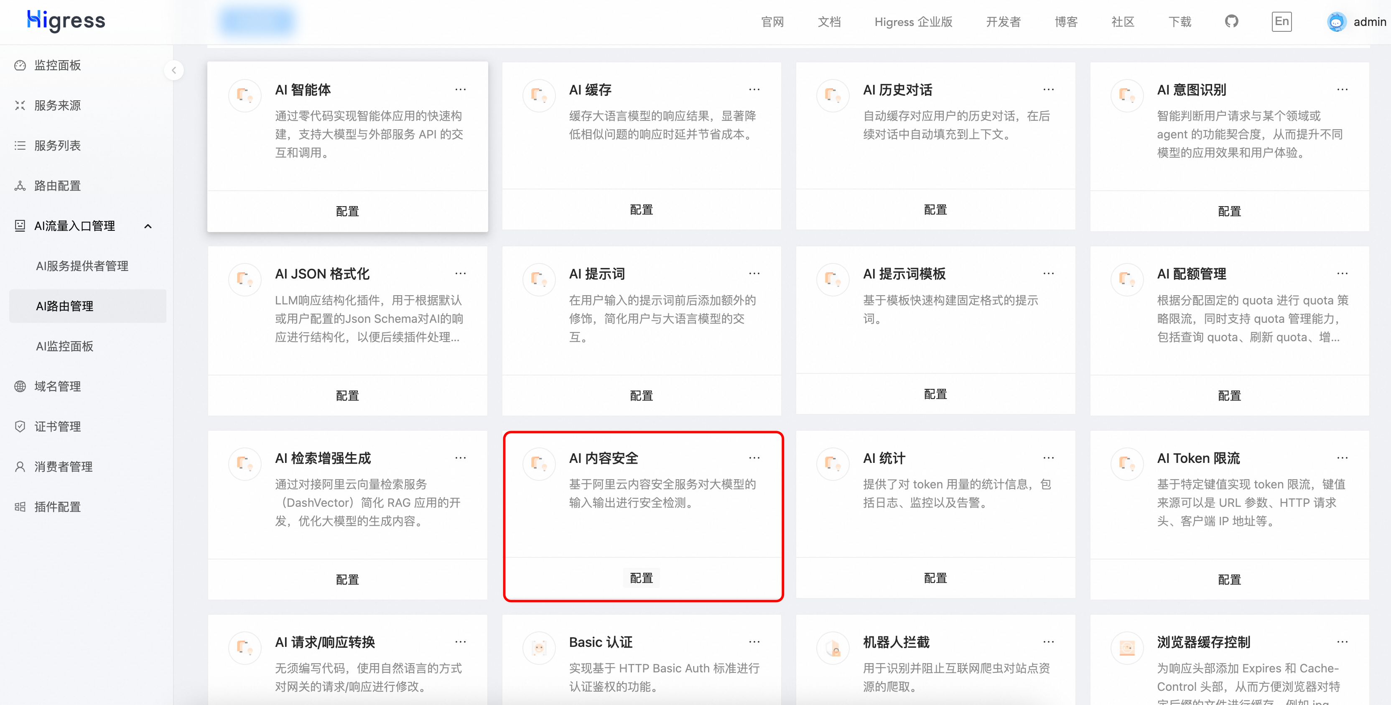
Task: Go to 插件配置 in the sidebar
Action: [57, 507]
